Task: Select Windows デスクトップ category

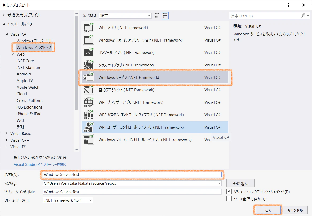Action: [x=34, y=47]
